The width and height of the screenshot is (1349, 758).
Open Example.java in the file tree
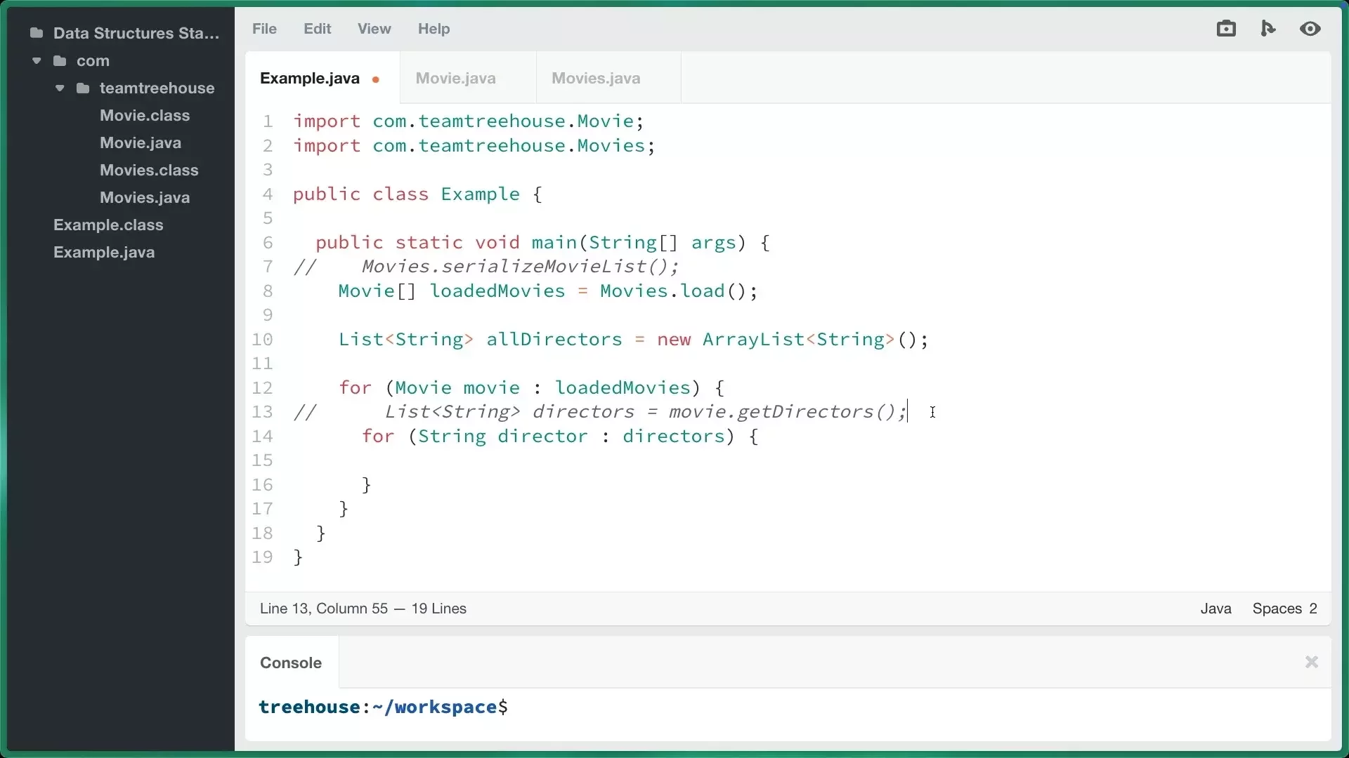(x=104, y=252)
